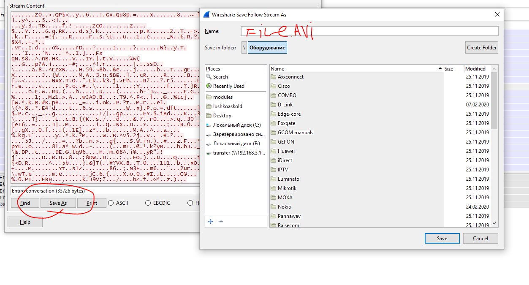Screen dimensions: 529x285
Task: Click the Mikrotik folder icon
Action: pyautogui.click(x=273, y=188)
